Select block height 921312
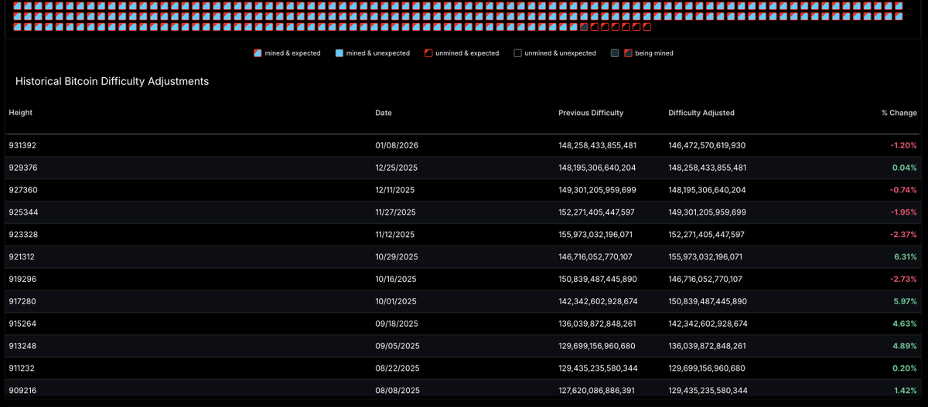Image resolution: width=928 pixels, height=407 pixels. tap(22, 257)
